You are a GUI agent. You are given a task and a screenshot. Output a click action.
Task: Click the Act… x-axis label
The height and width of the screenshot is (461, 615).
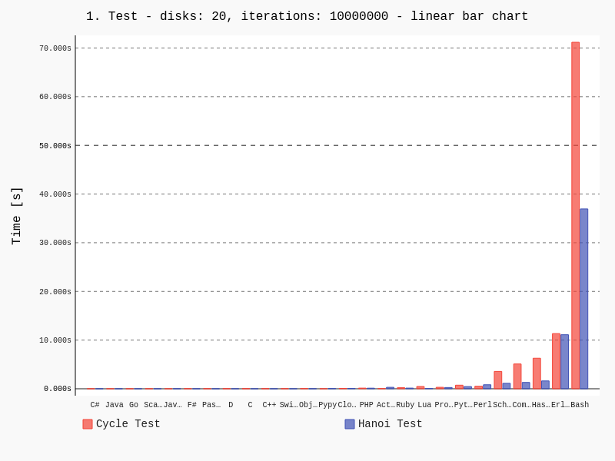[x=386, y=405]
